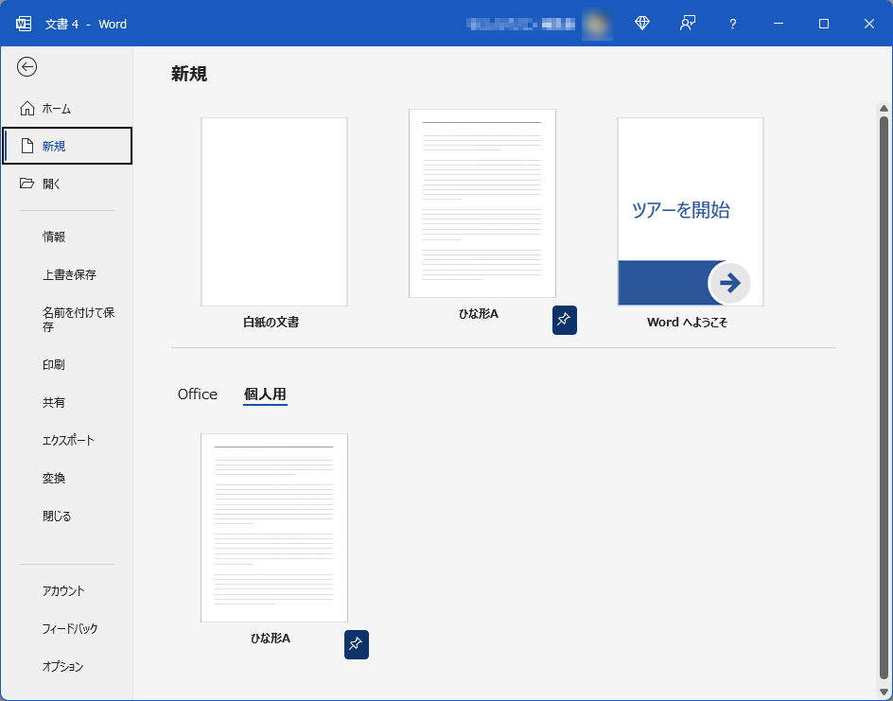Open the 印刷 page
This screenshot has height=701, width=893.
pyautogui.click(x=67, y=364)
